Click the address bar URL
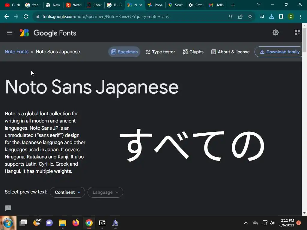The image size is (307, 230). pyautogui.click(x=105, y=17)
